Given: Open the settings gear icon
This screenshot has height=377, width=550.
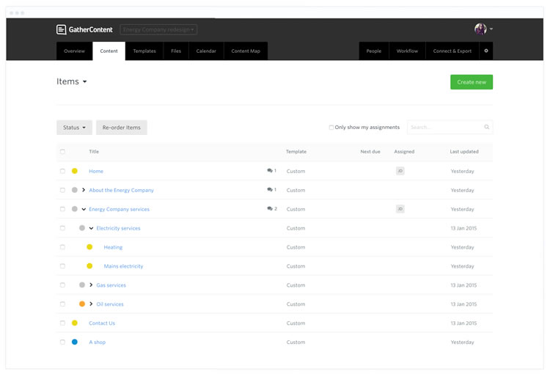Looking at the screenshot, I should coord(486,51).
